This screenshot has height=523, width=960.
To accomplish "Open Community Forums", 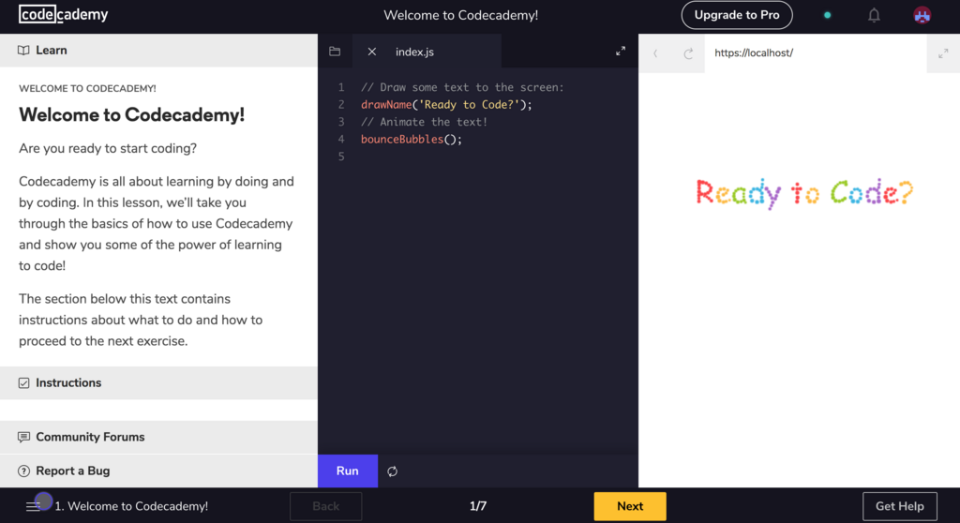I will tap(158, 437).
